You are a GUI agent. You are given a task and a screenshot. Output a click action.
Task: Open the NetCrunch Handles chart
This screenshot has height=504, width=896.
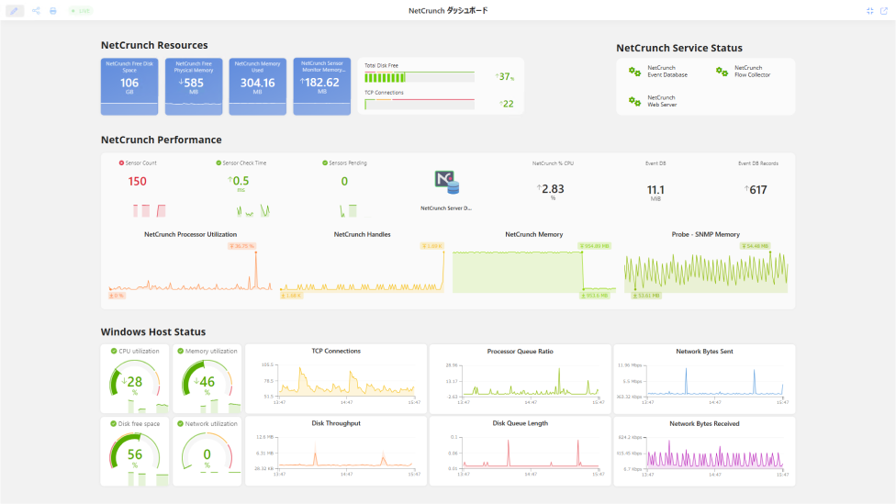coord(363,265)
